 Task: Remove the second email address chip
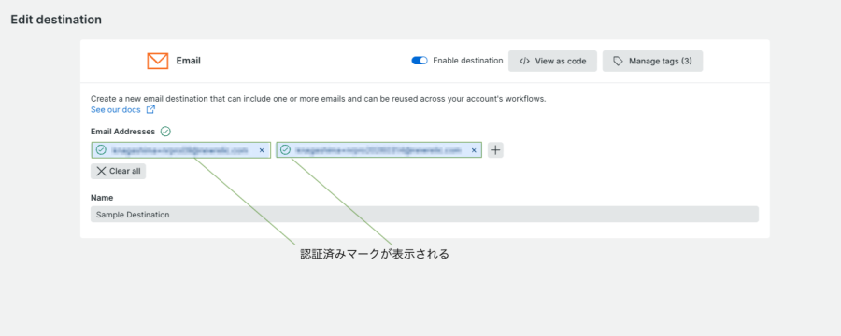tap(474, 150)
